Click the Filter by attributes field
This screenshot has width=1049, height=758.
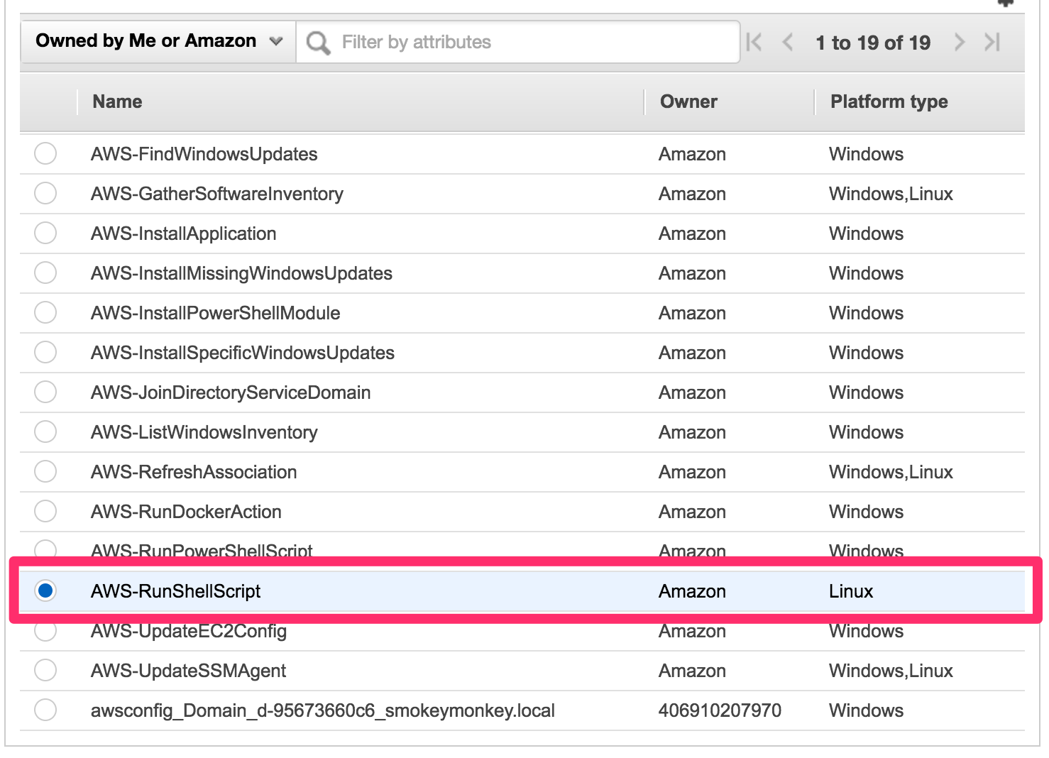pyautogui.click(x=497, y=42)
